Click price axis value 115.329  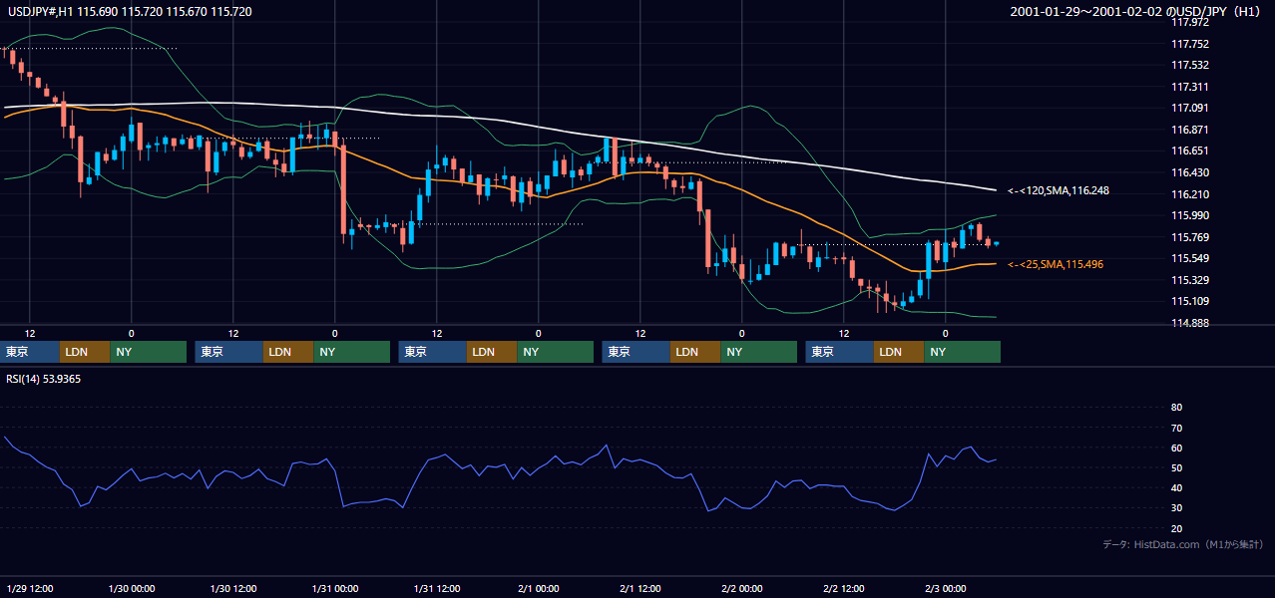click(1188, 280)
